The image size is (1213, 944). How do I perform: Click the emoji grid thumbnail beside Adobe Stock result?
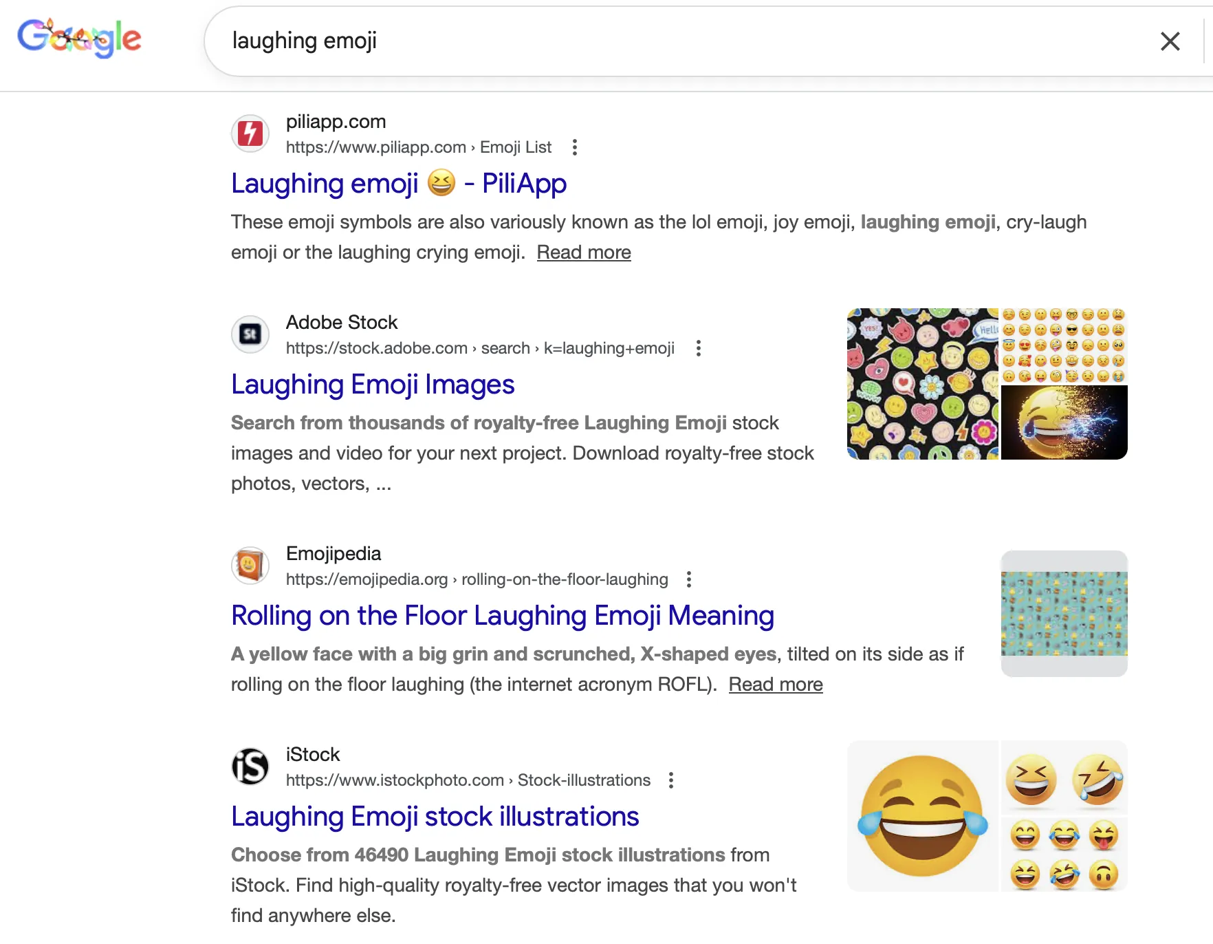click(1064, 346)
